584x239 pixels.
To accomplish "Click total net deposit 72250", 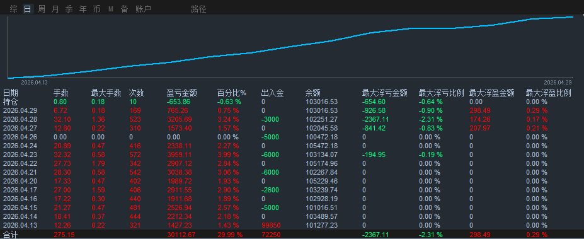I will point(271,235).
